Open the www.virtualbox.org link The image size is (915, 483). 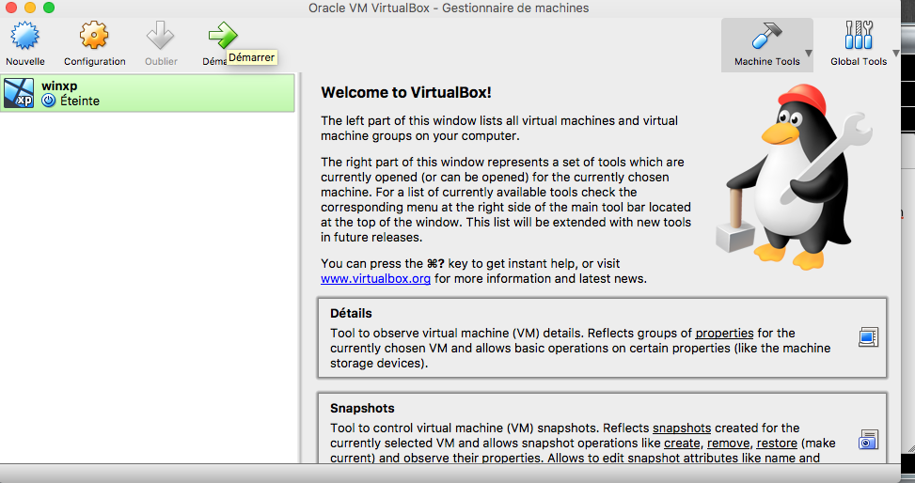coord(375,279)
